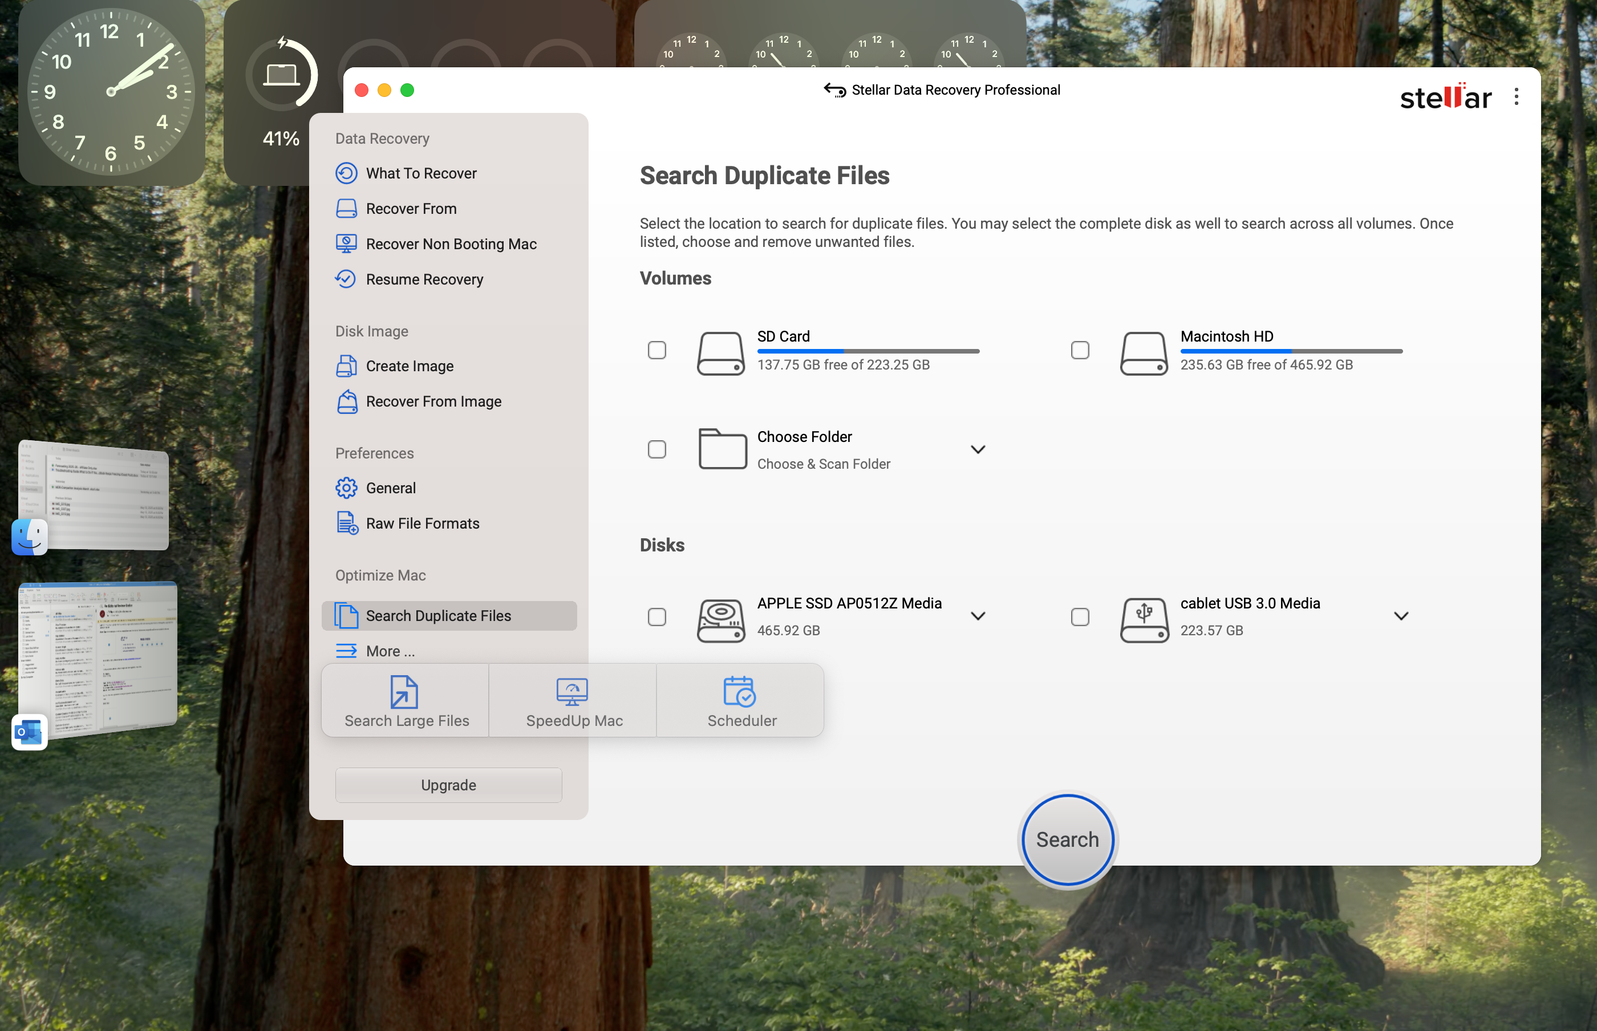Expand APPLE SSD AP0512Z Media chevron
The image size is (1597, 1031).
click(x=978, y=616)
